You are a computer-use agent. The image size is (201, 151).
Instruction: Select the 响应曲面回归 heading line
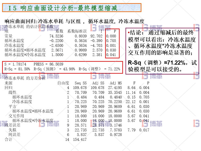pyautogui.click(x=74, y=21)
